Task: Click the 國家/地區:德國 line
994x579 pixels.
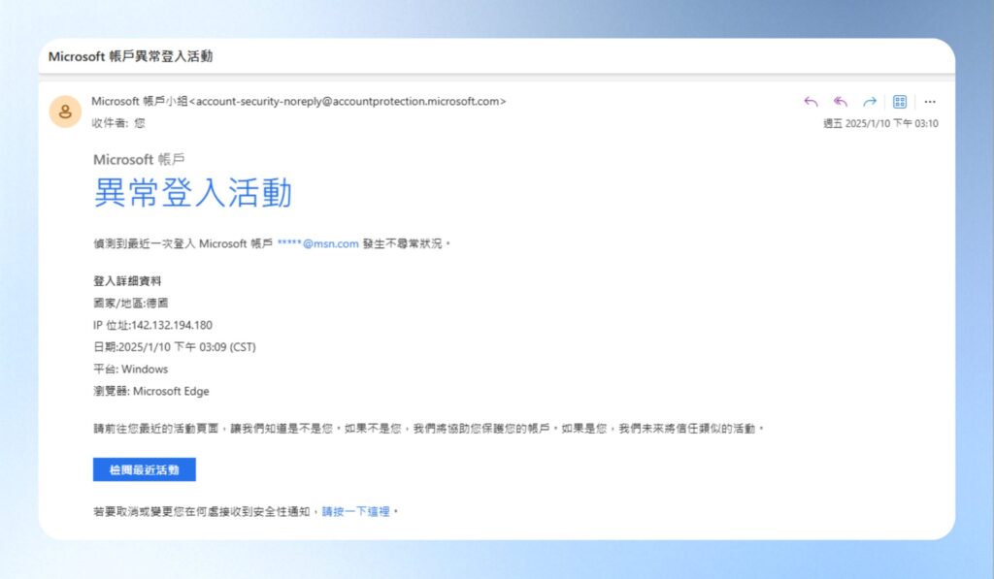Action: point(131,304)
